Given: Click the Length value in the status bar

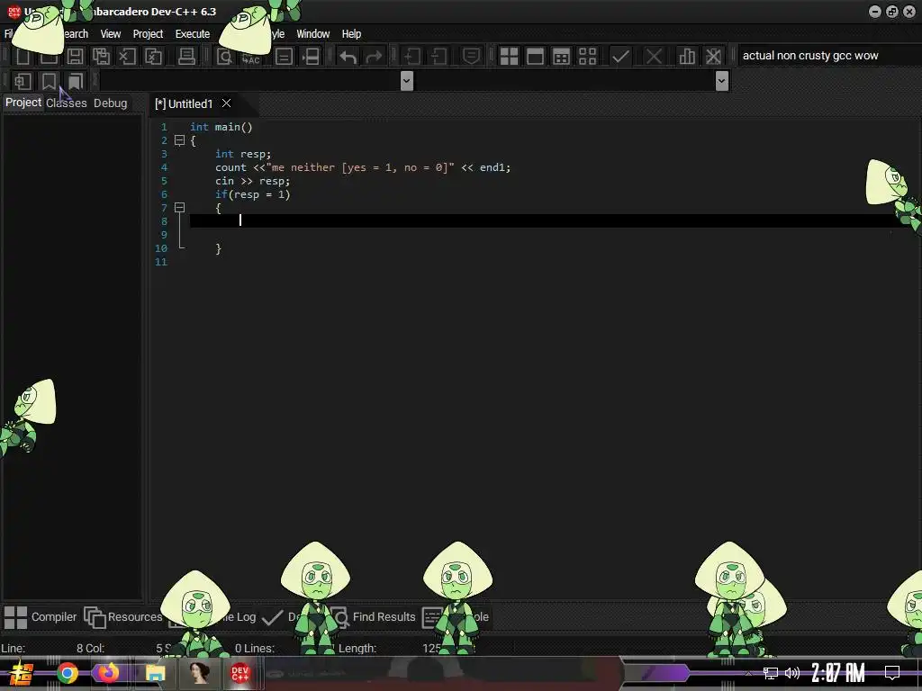Looking at the screenshot, I should [431, 648].
